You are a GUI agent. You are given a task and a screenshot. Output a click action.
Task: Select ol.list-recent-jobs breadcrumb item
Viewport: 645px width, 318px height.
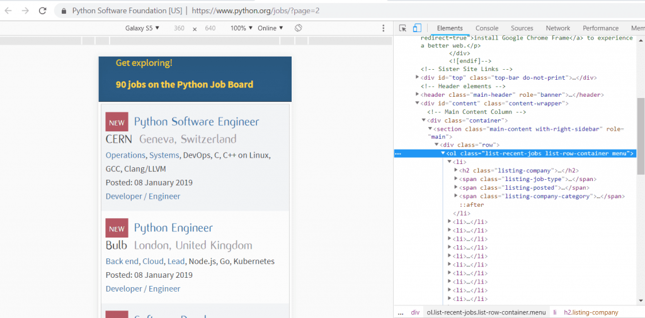(486, 312)
